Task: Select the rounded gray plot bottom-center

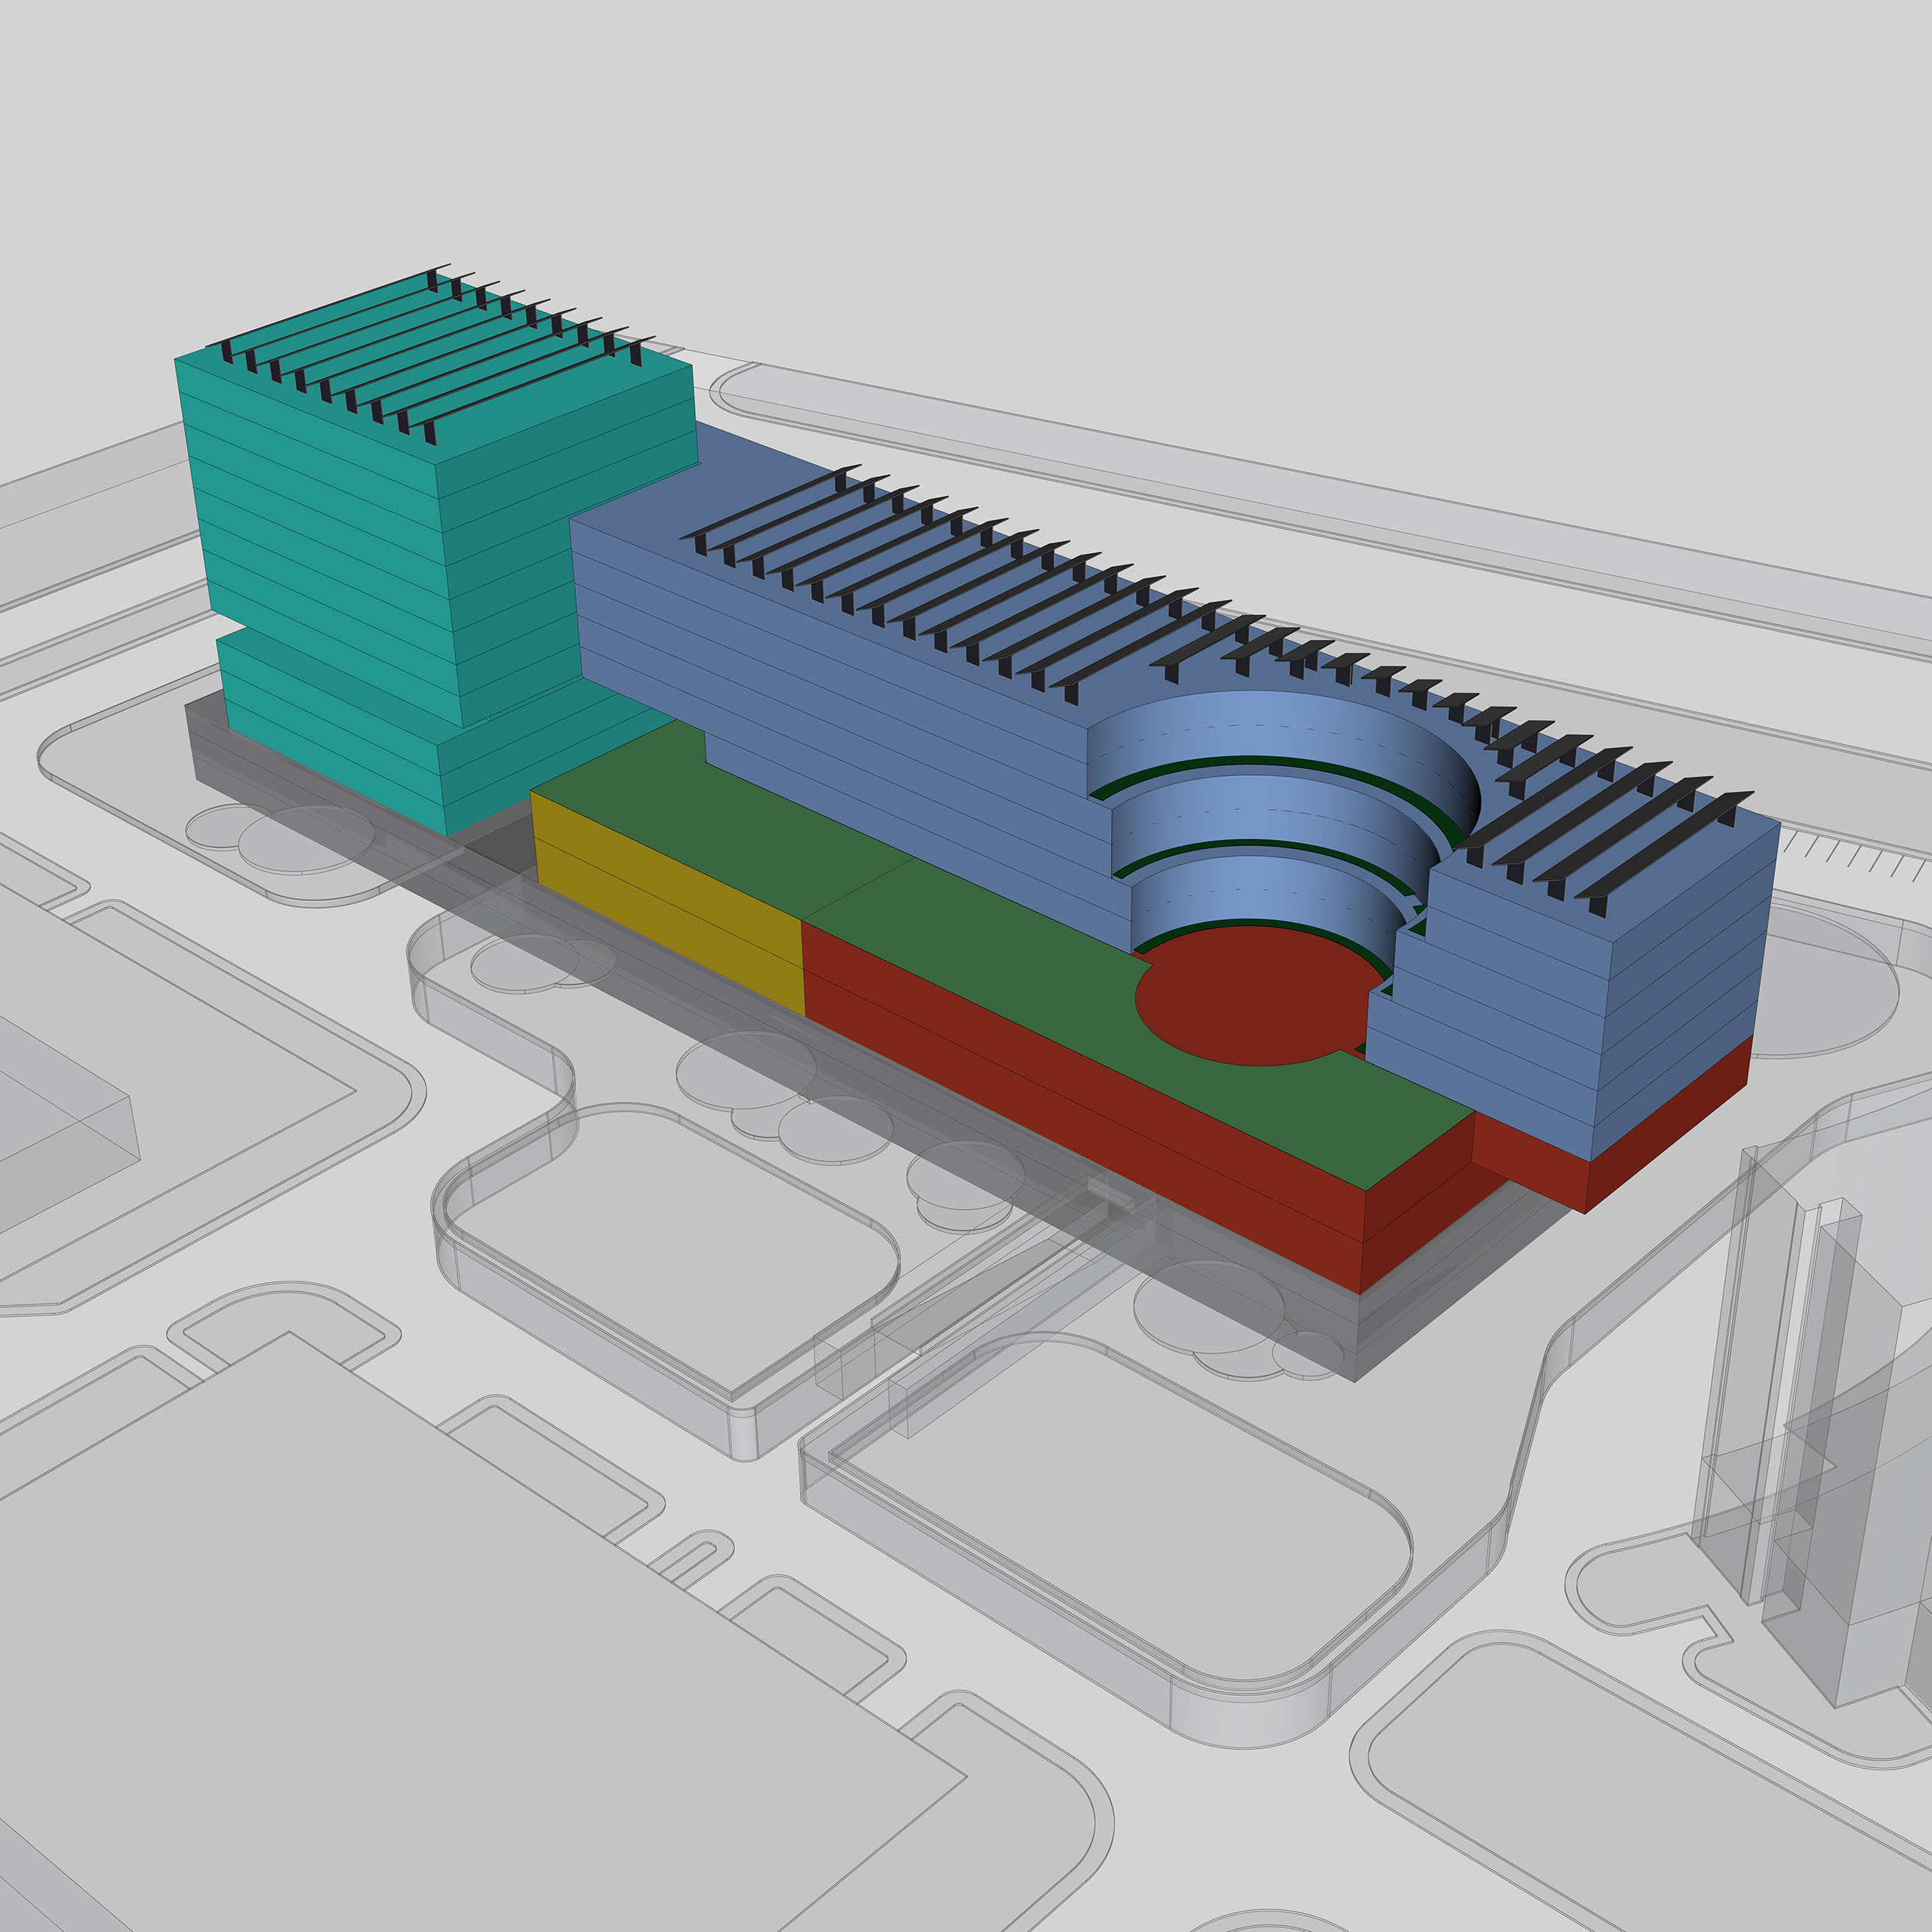Action: (x=1110, y=1510)
